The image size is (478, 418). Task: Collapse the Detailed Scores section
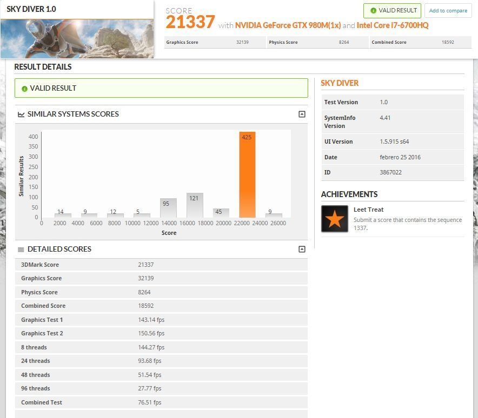click(302, 249)
